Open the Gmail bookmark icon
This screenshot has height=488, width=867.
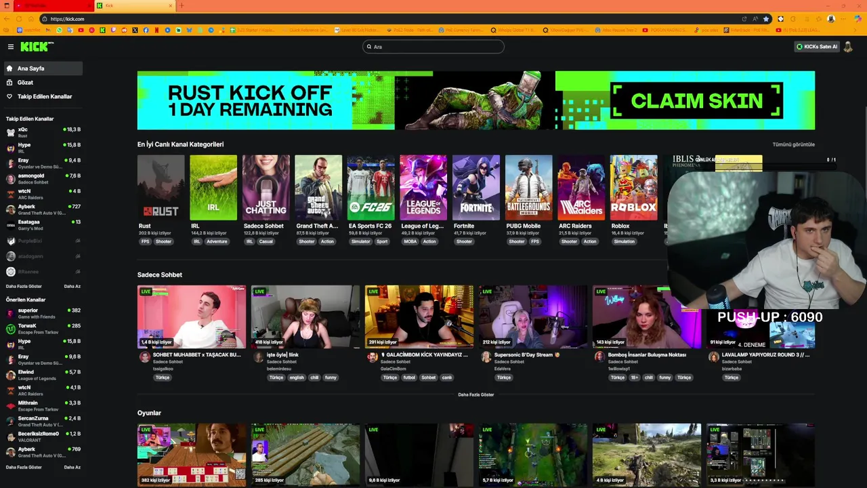(48, 30)
